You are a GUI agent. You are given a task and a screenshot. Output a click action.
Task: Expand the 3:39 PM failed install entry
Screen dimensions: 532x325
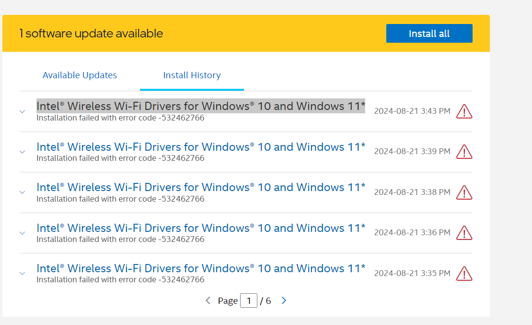point(22,152)
